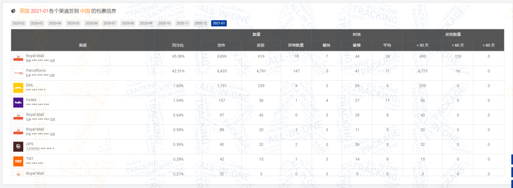Viewport: 513px width, 188px height.
Task: Click the 1Z!!!!!!!!! tracking pattern for UPS
Action: [40, 150]
